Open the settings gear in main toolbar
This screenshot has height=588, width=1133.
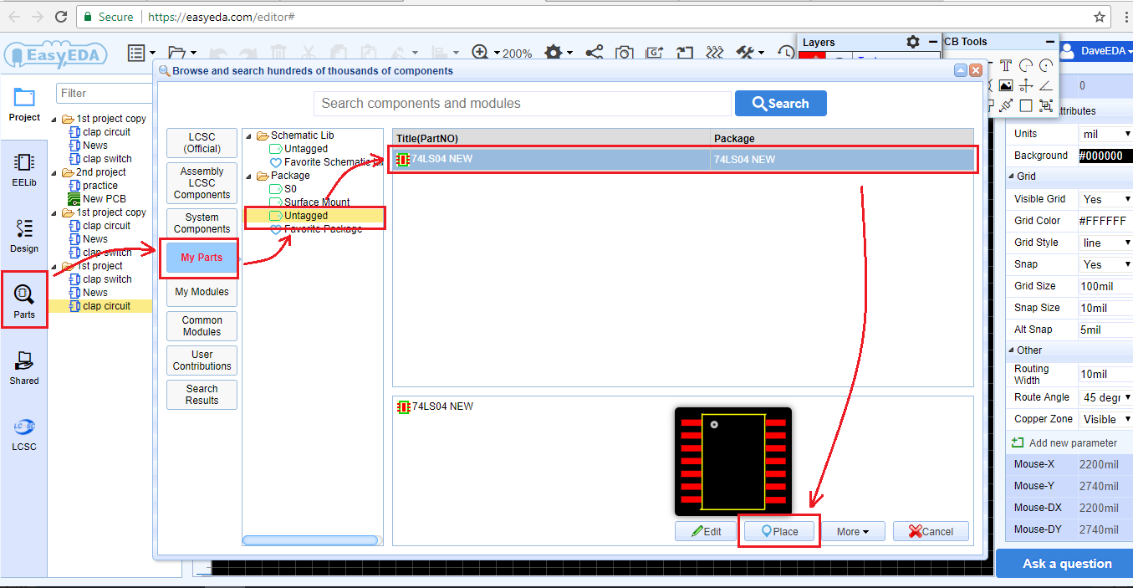[554, 53]
